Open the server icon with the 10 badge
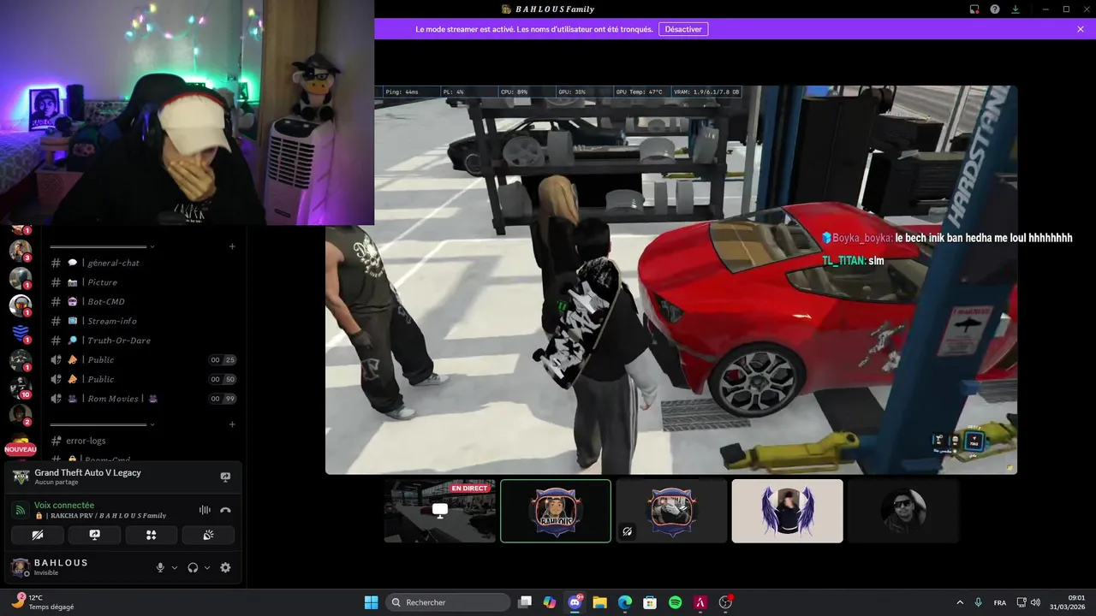The height and width of the screenshot is (616, 1096). pos(21,387)
